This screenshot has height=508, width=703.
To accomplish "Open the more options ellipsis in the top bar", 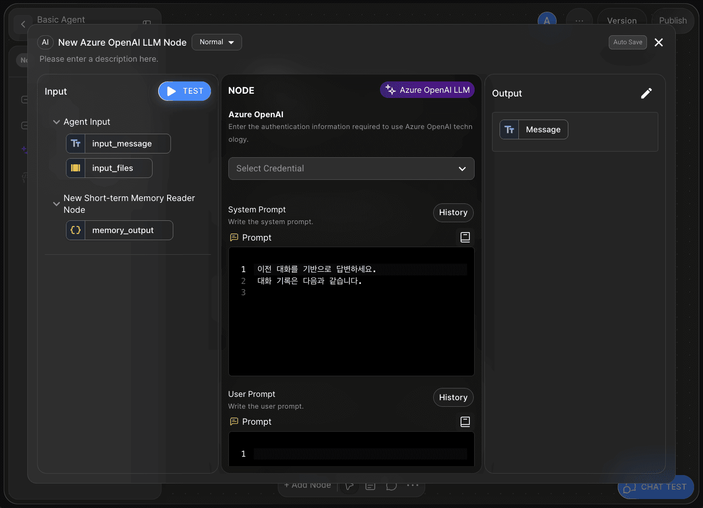I will pos(579,21).
